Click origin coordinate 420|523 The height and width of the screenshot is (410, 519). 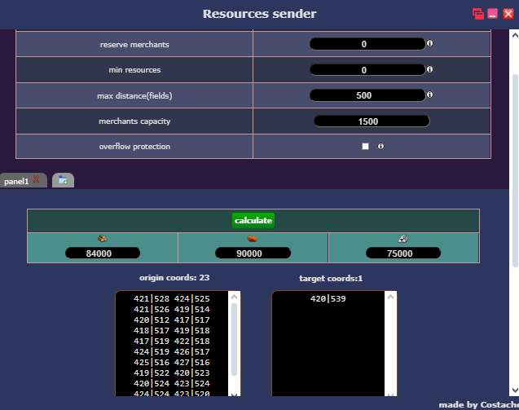coord(192,373)
